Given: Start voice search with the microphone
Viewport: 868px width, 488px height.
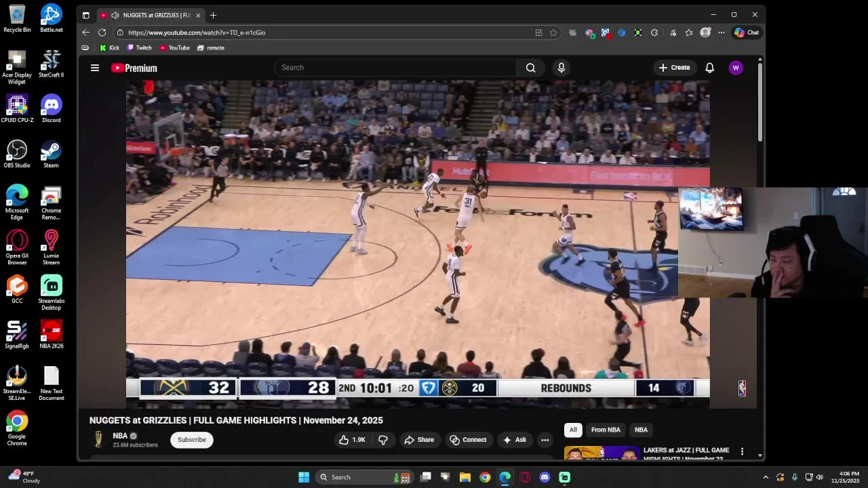Looking at the screenshot, I should pos(561,68).
